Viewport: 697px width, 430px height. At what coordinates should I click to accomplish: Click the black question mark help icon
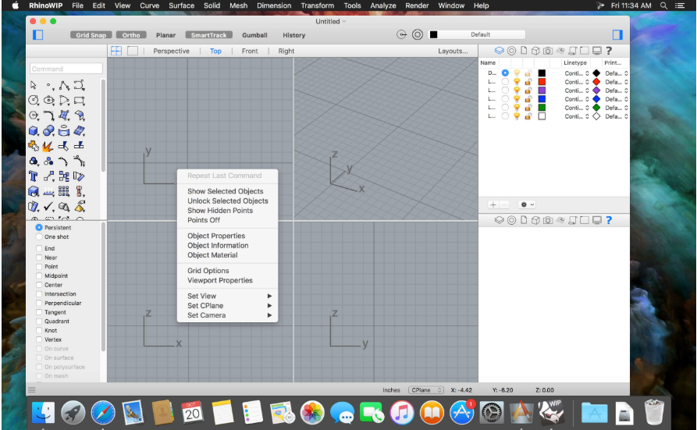point(609,51)
